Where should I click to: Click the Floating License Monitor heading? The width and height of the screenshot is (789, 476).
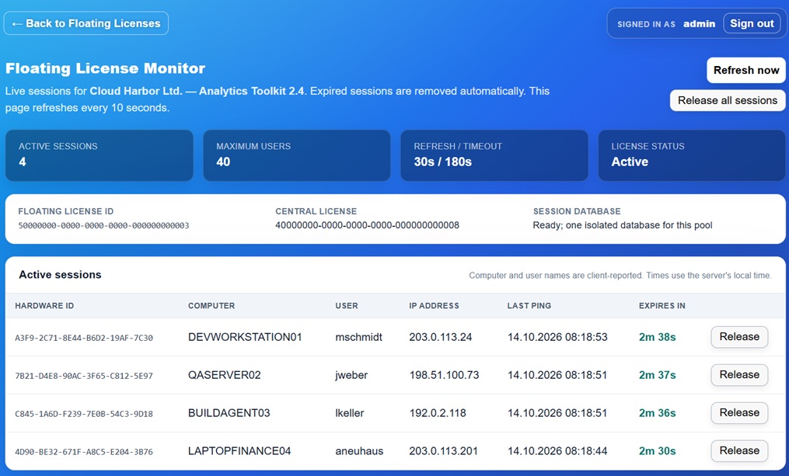click(105, 68)
